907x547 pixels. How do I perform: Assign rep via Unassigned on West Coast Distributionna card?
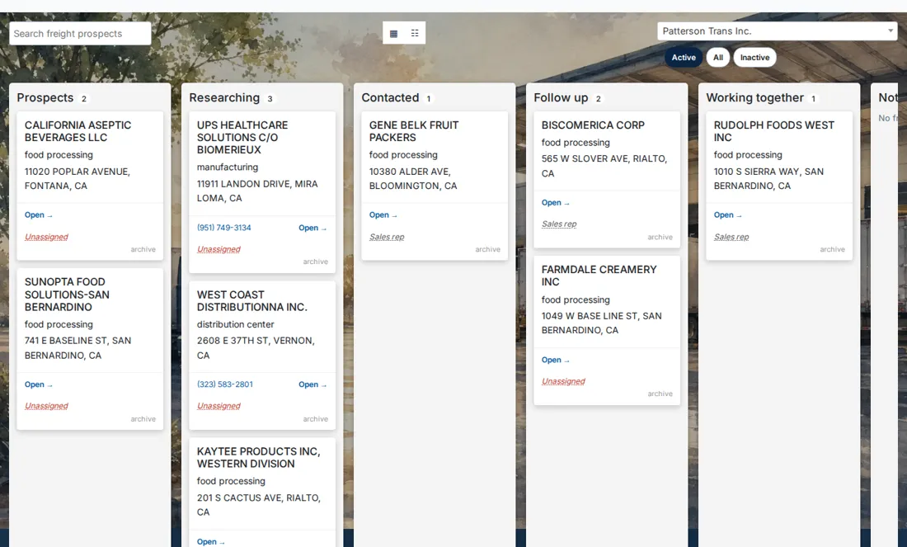point(219,406)
